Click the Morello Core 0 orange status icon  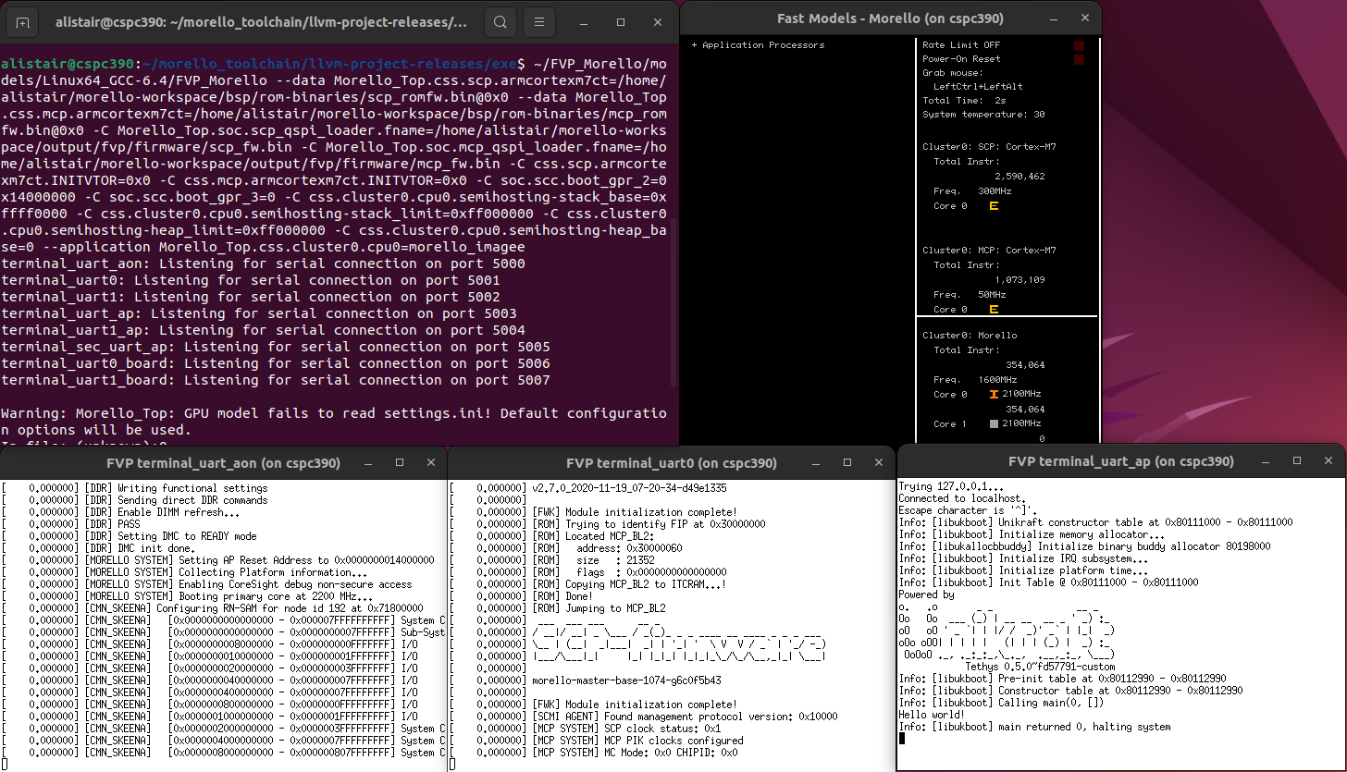[x=994, y=394]
